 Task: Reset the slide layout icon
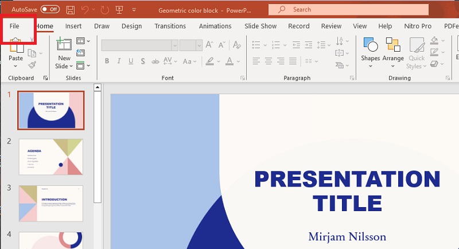(80, 53)
